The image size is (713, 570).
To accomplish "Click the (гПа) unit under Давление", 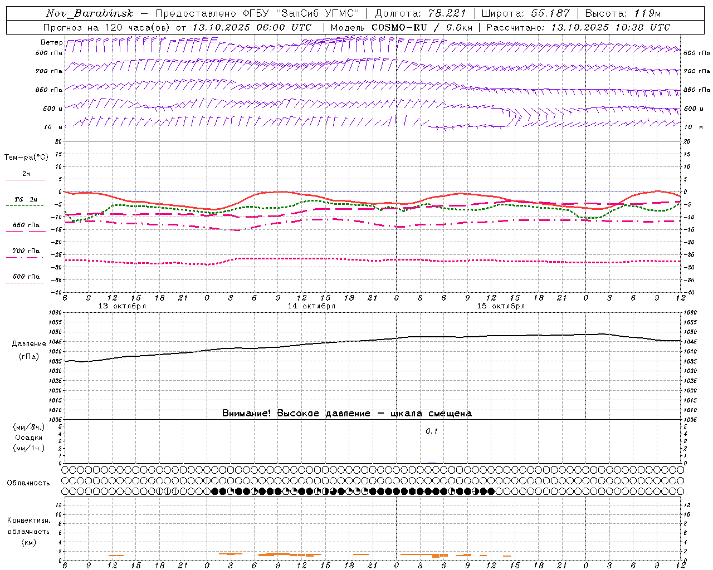I will click(x=29, y=357).
